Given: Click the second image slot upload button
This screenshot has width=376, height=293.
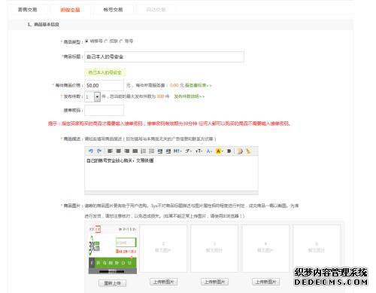Looking at the screenshot, I should coord(164,282).
